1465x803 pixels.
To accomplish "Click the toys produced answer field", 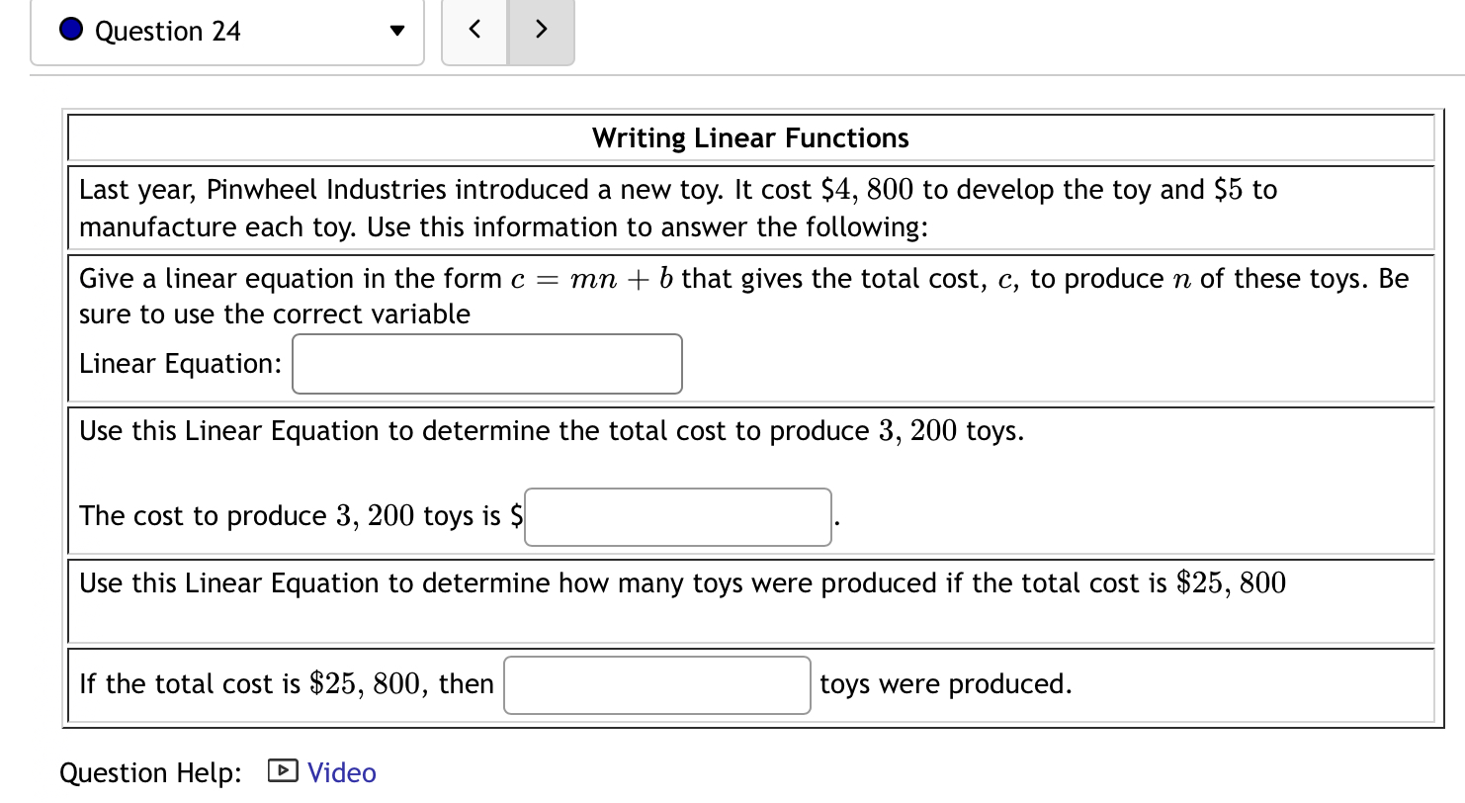I will (x=657, y=685).
